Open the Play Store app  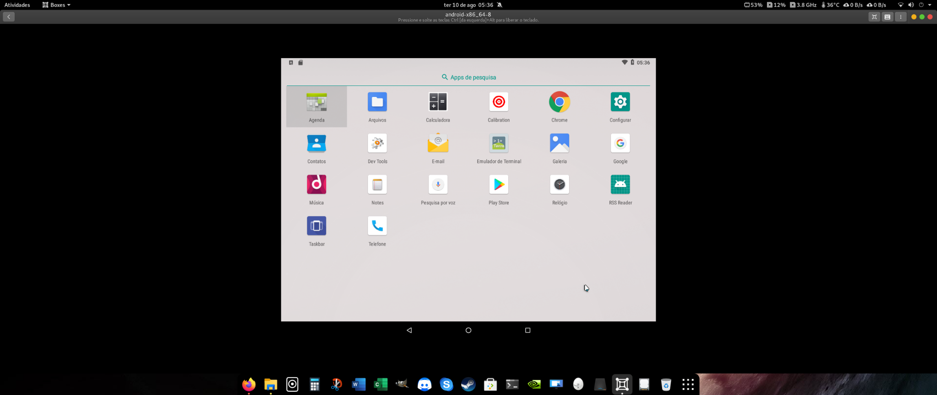pos(499,189)
